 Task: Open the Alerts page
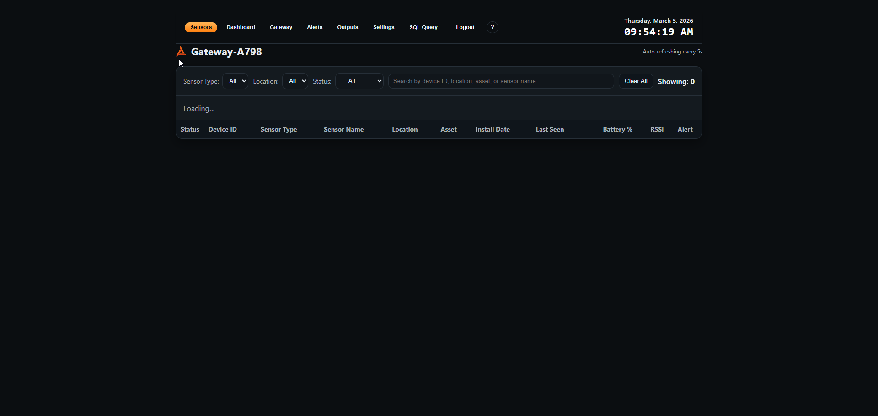click(x=315, y=27)
